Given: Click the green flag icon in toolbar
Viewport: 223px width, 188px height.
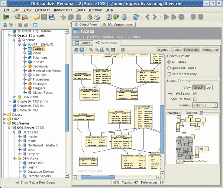Looking at the screenshot, I should point(116,17).
